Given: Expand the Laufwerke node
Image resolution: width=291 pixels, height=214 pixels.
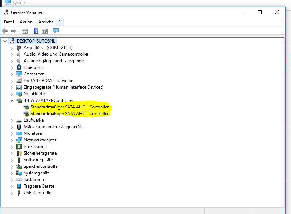Looking at the screenshot, I should pos(12,121).
